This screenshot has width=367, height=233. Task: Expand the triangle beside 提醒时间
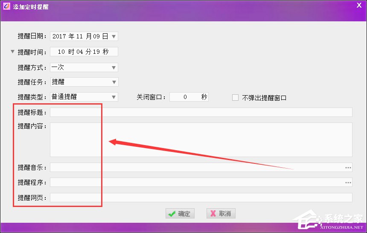[x=13, y=52]
